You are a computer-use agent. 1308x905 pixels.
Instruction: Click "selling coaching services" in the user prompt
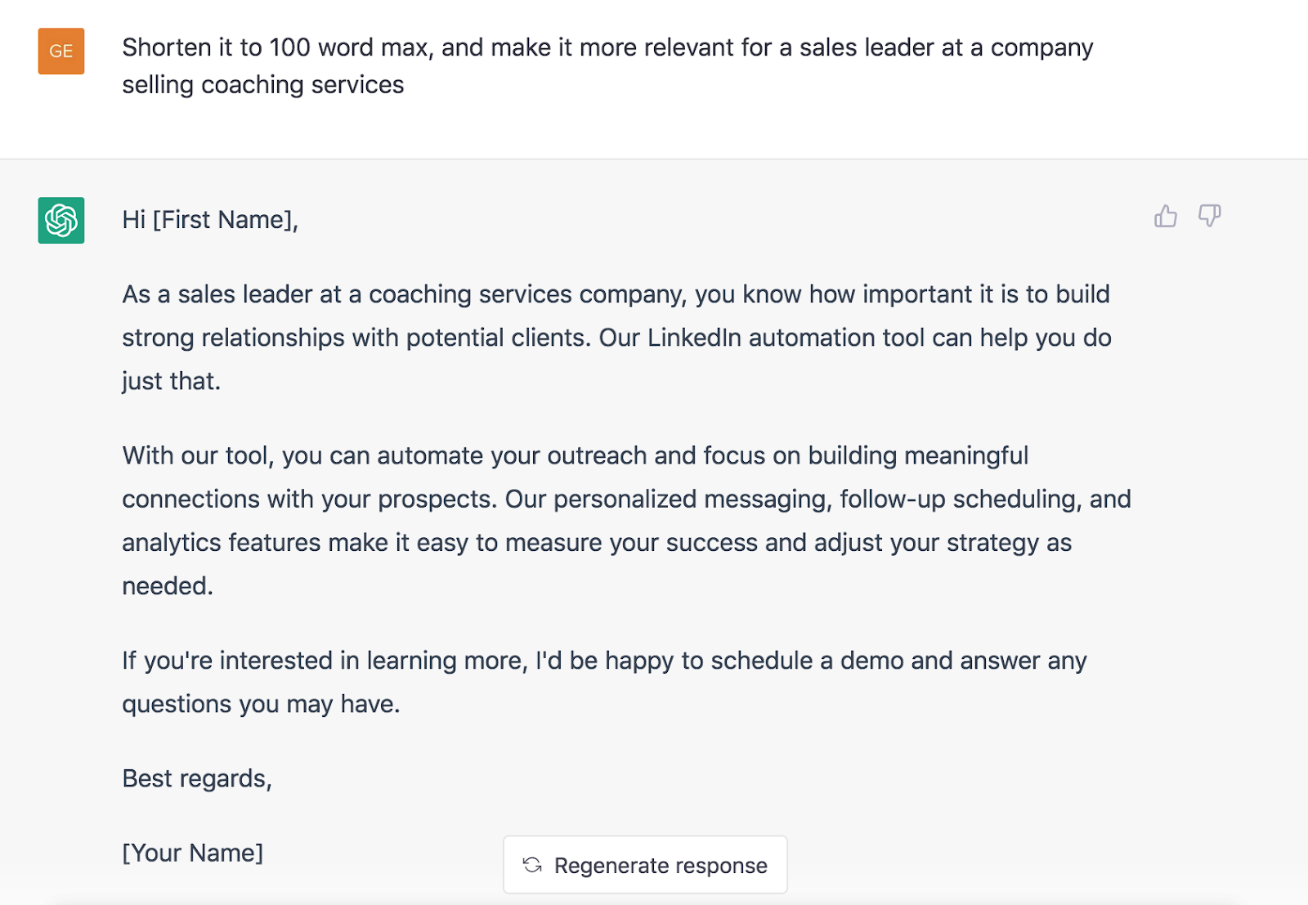[263, 85]
